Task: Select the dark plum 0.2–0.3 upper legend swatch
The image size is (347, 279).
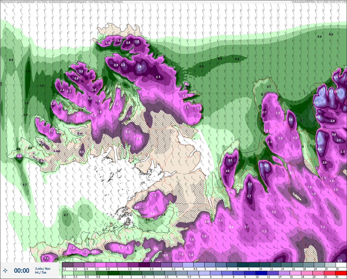Action: tap(68, 265)
